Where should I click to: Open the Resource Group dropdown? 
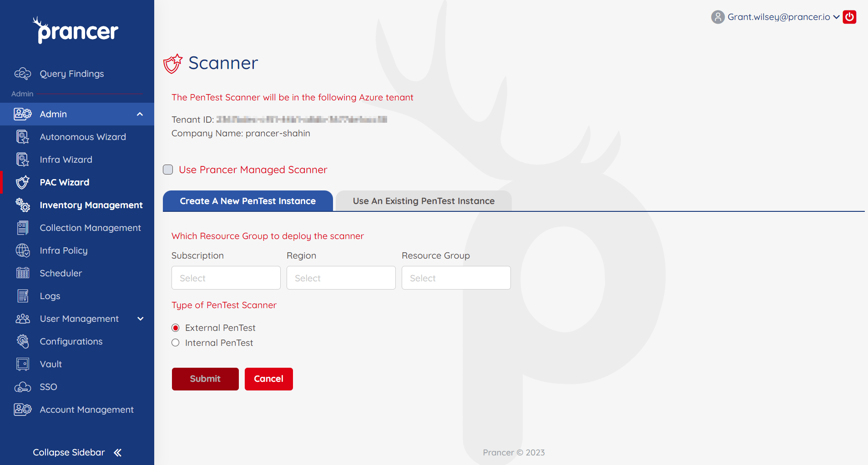pyautogui.click(x=456, y=278)
